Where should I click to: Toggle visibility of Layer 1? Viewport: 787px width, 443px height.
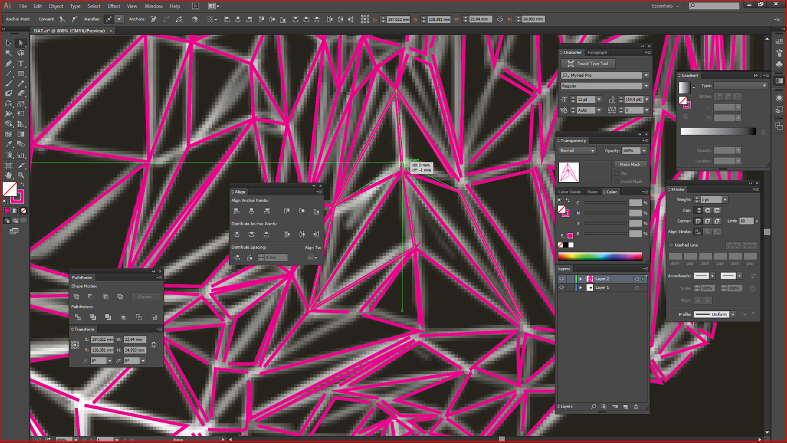coord(562,288)
